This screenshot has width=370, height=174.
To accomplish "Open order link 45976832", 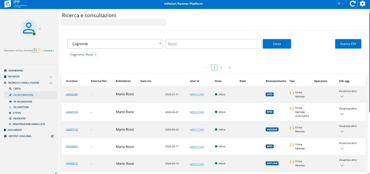I will coord(72,147).
